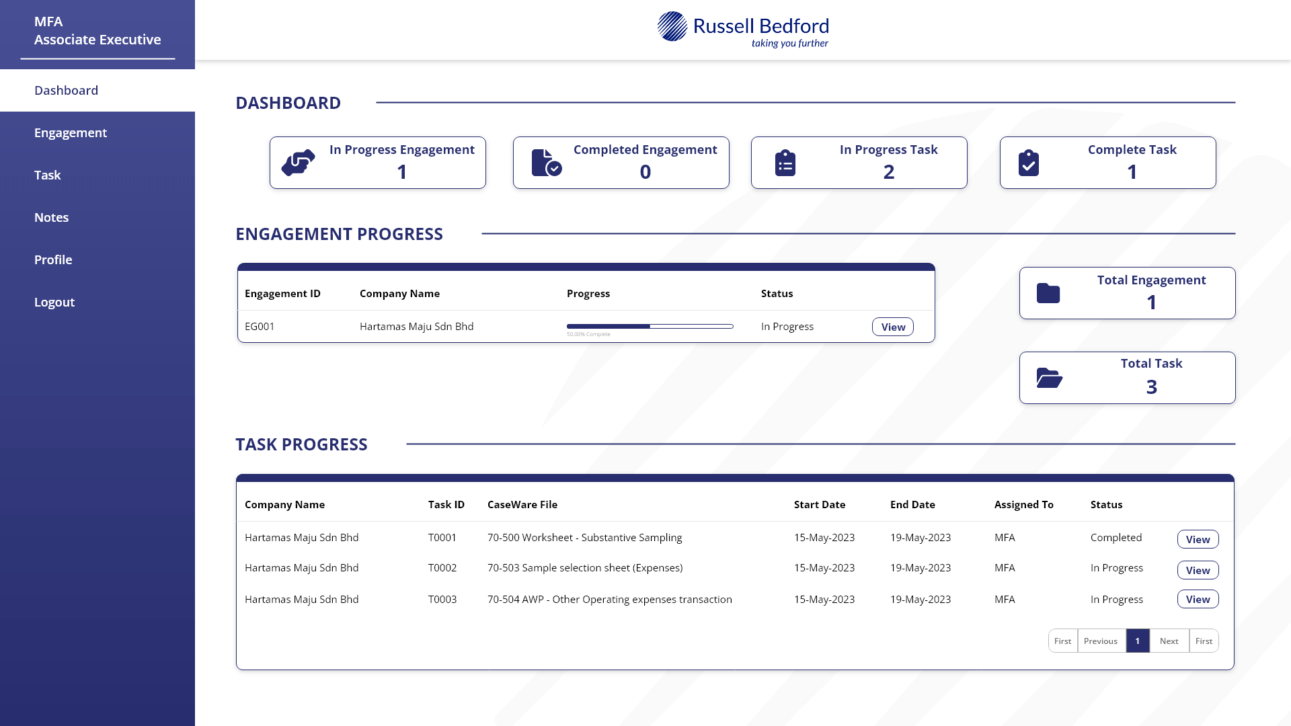Open the Engagement sidebar menu

click(71, 132)
